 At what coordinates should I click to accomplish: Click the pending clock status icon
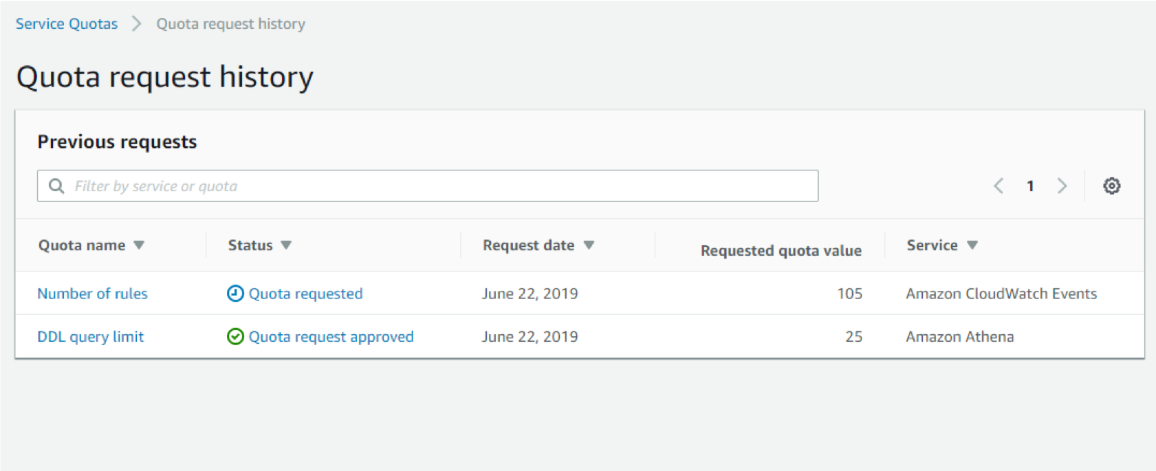click(x=235, y=294)
